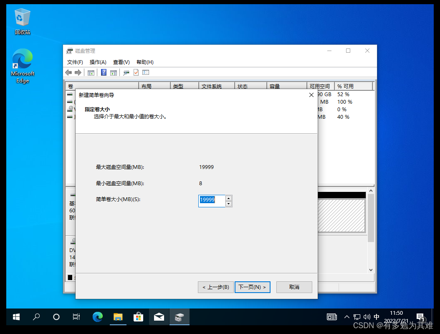Click the Forward arrow in Disk Management toolbar

pos(78,72)
